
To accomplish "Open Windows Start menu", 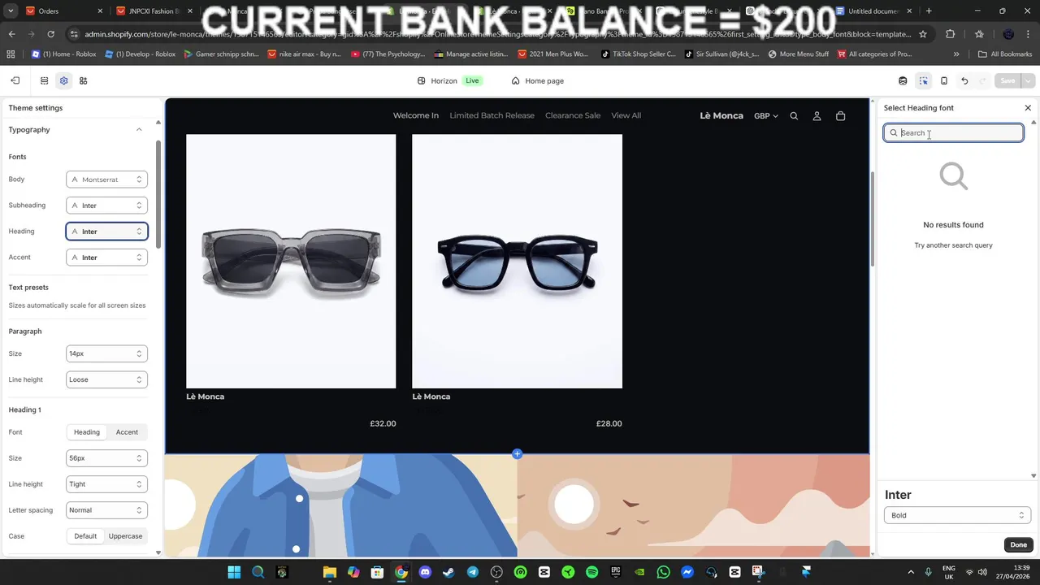I will coord(234,572).
